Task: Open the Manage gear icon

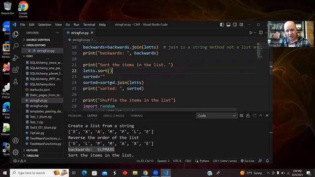Action: [x=15, y=152]
